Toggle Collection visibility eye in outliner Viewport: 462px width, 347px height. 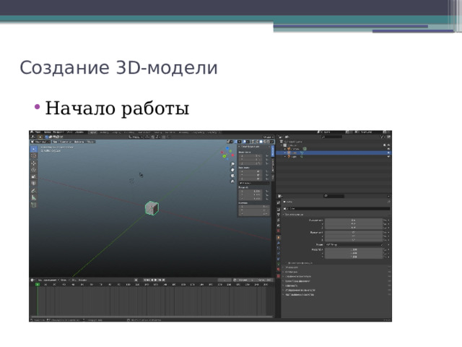pyautogui.click(x=389, y=145)
